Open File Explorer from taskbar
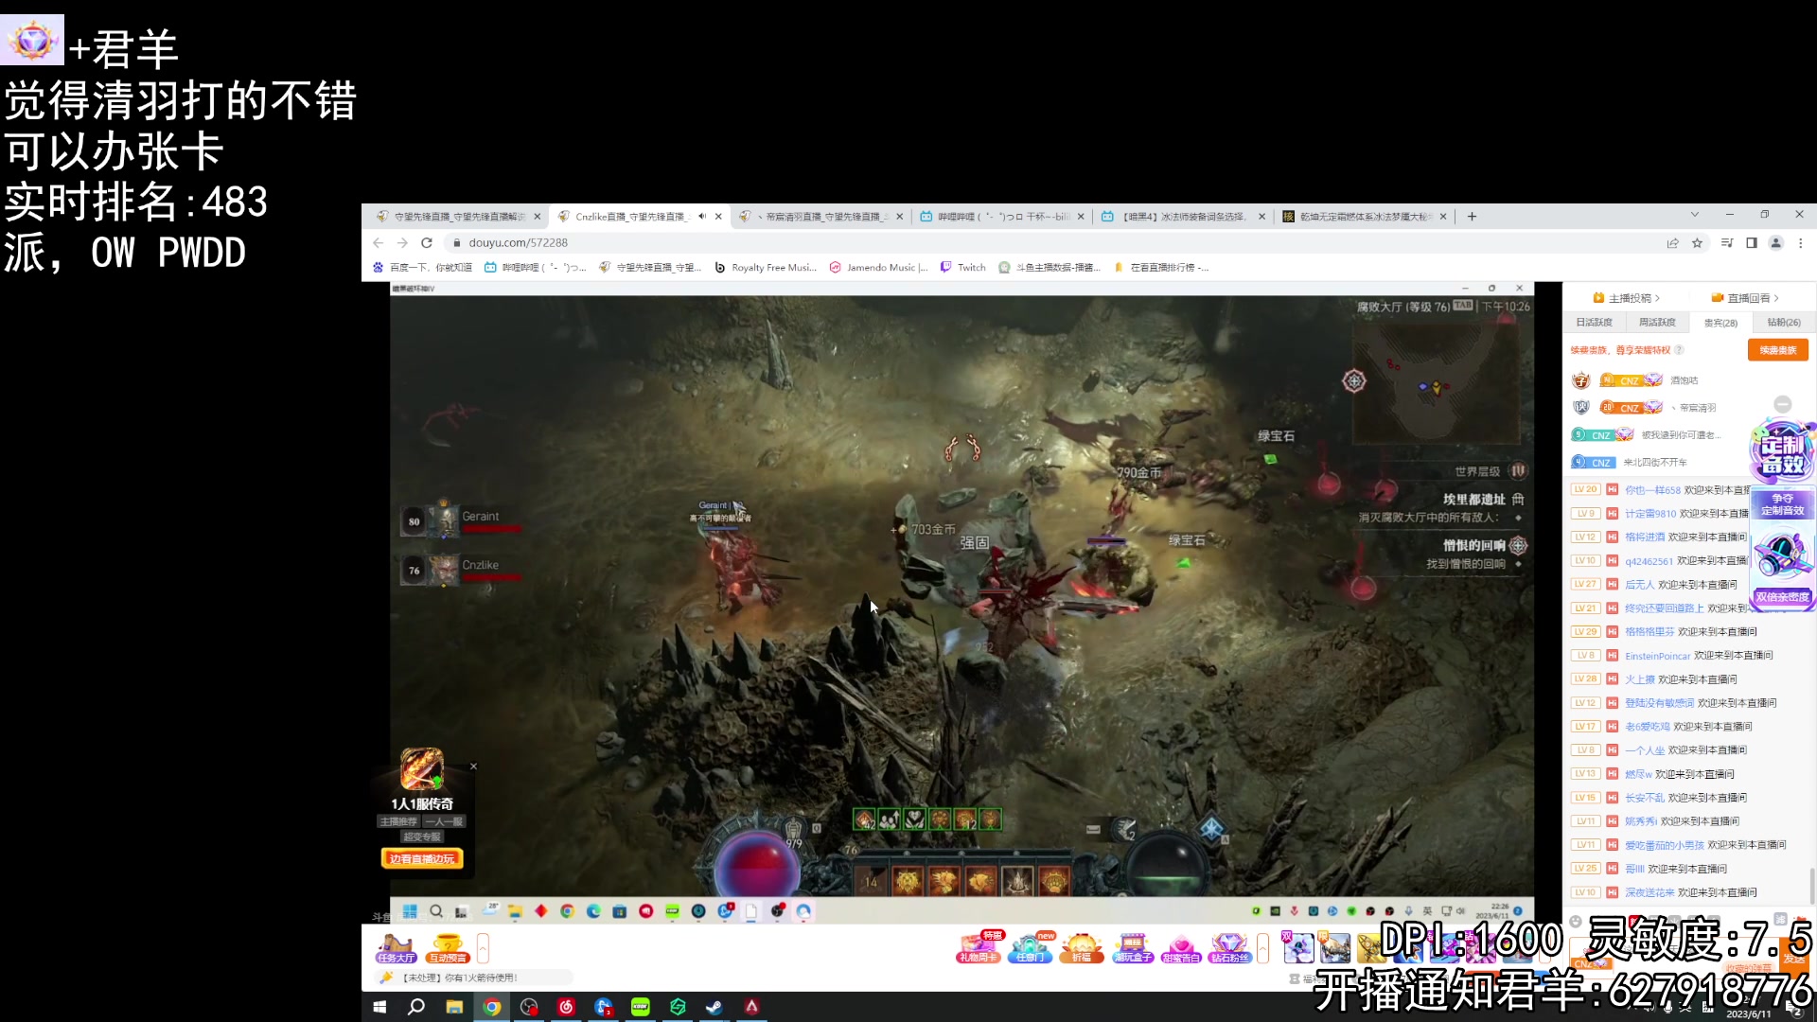Viewport: 1817px width, 1022px height. pos(454,1007)
